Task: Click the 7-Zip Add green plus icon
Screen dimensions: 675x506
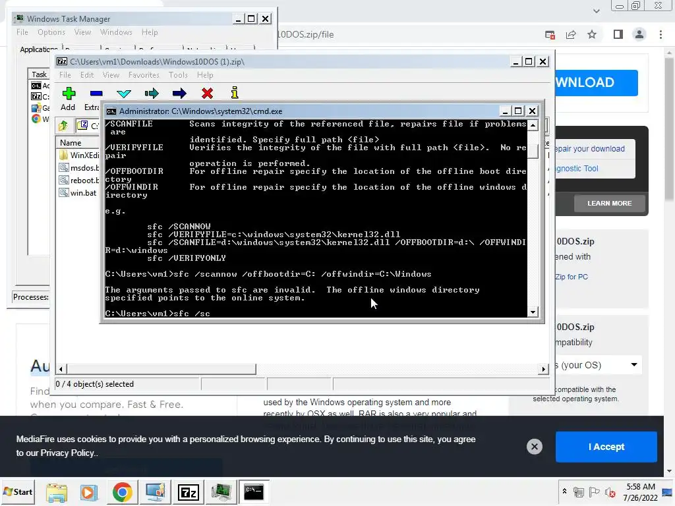Action: coord(69,93)
